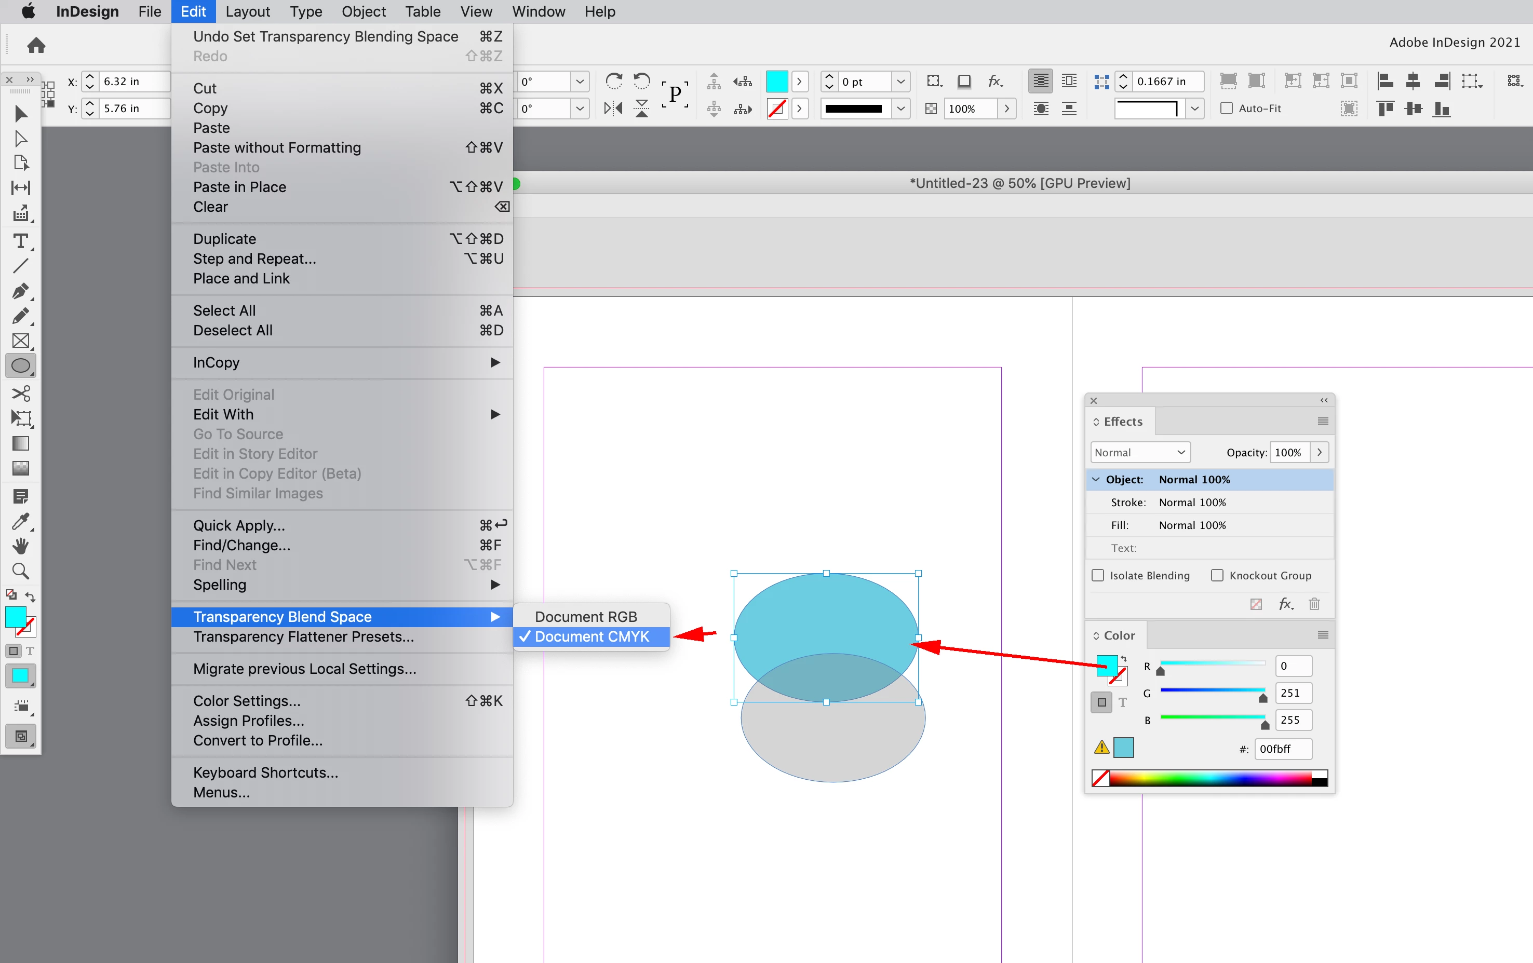Choose Document RGB blend space
The image size is (1533, 963).
tap(585, 617)
